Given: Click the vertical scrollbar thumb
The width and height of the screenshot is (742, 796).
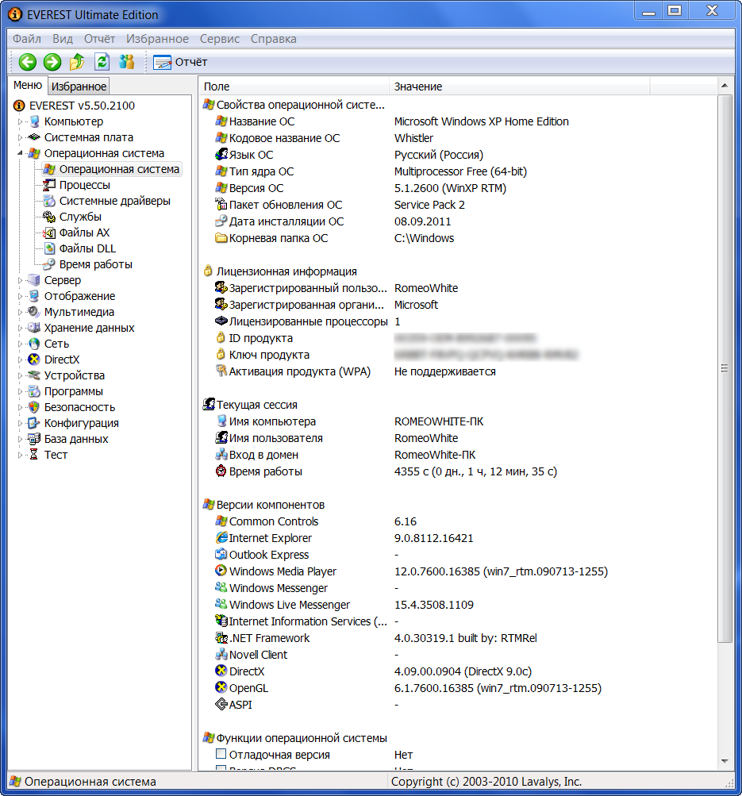Looking at the screenshot, I should click(725, 368).
